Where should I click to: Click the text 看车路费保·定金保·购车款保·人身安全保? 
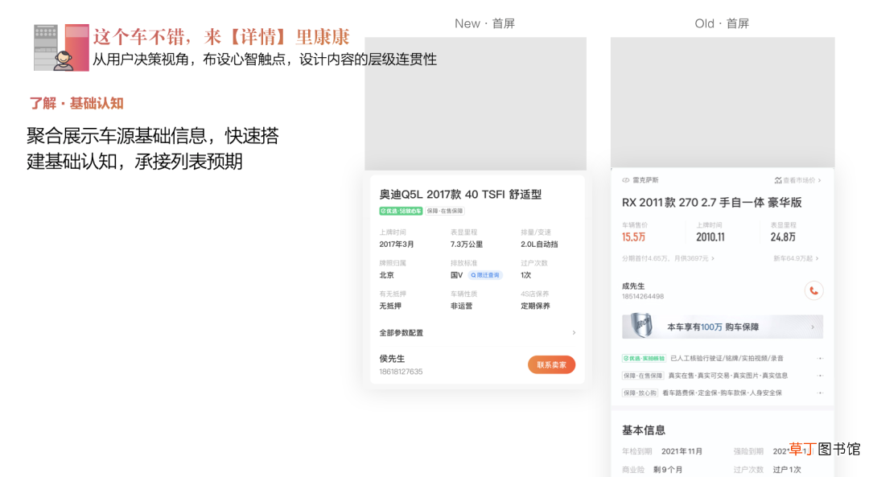click(722, 393)
